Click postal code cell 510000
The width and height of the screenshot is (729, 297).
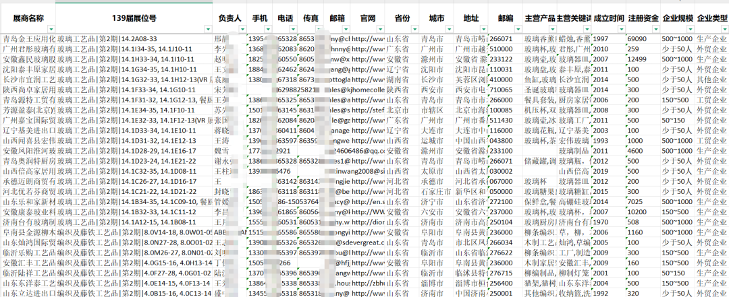[506, 49]
